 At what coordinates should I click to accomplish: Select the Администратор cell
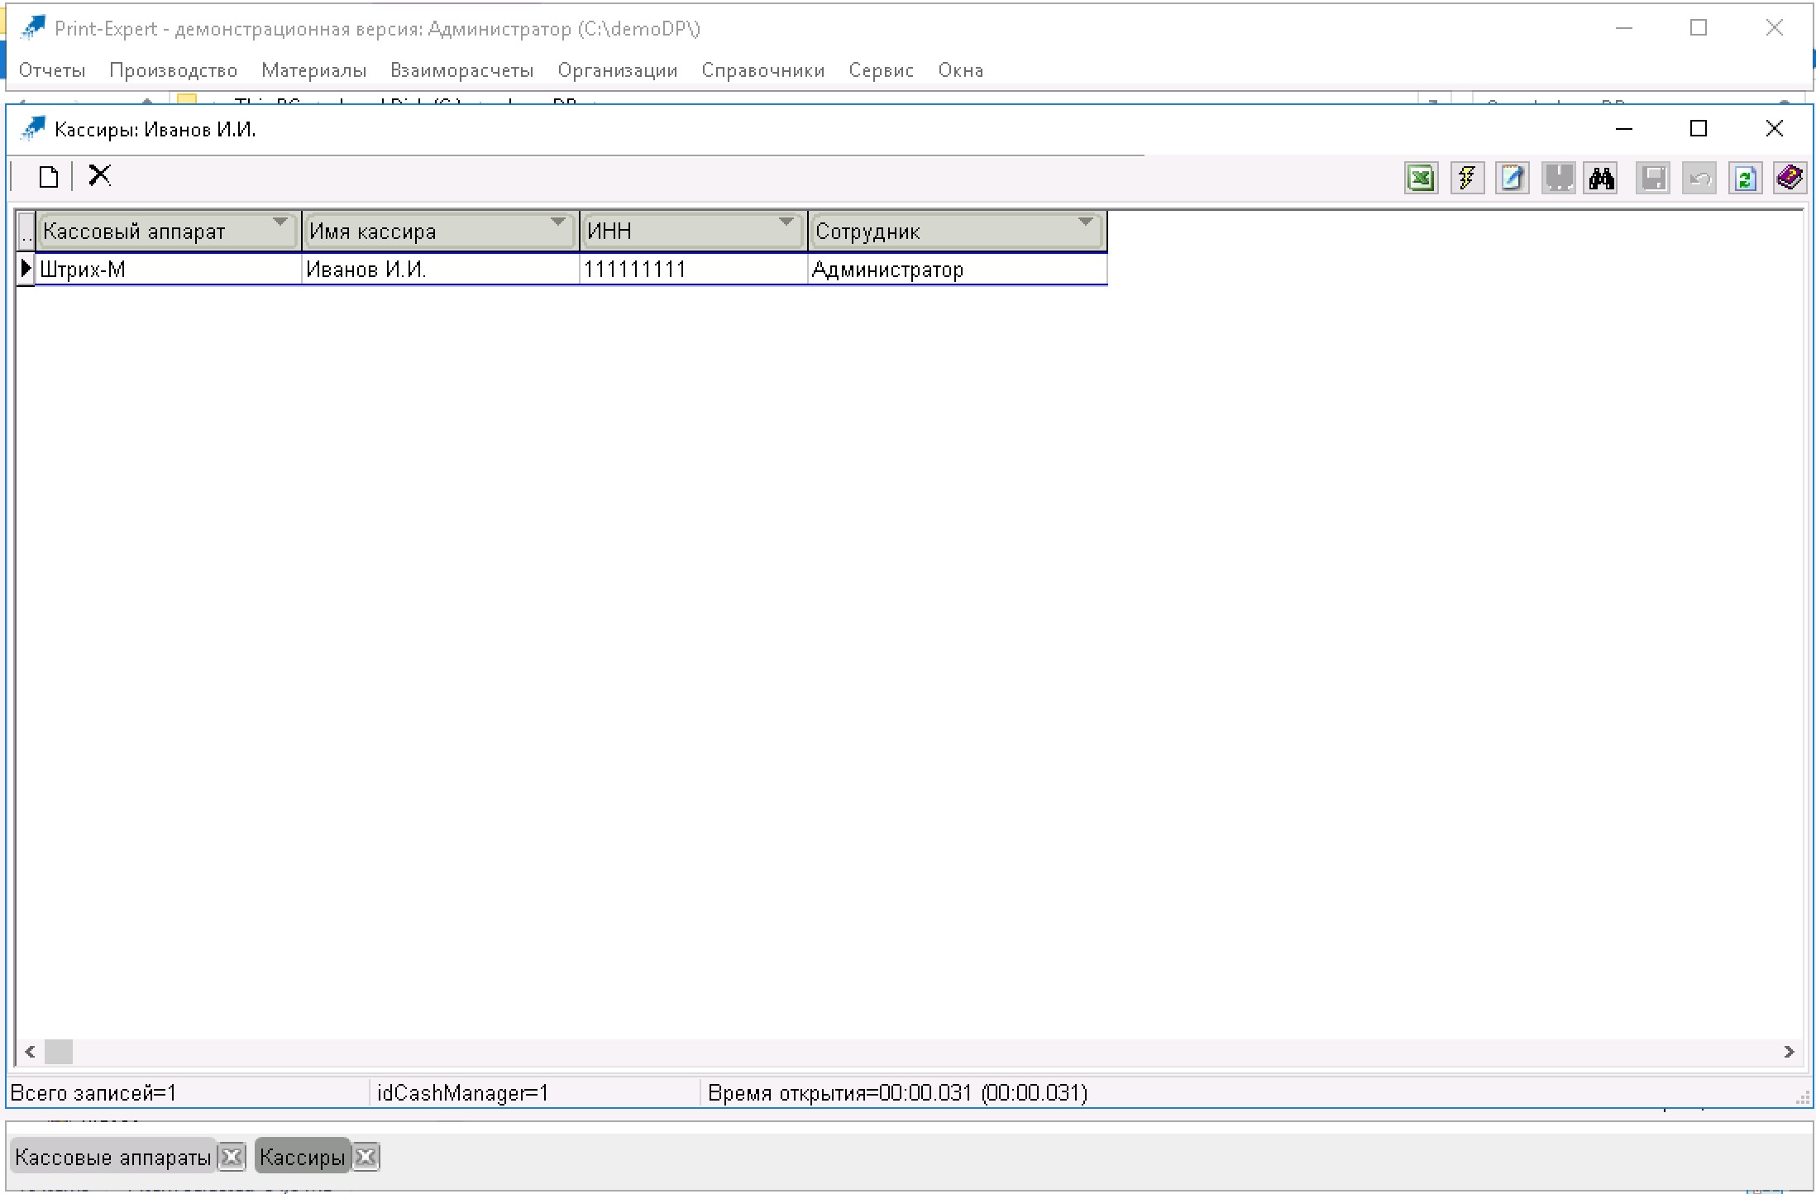(958, 270)
